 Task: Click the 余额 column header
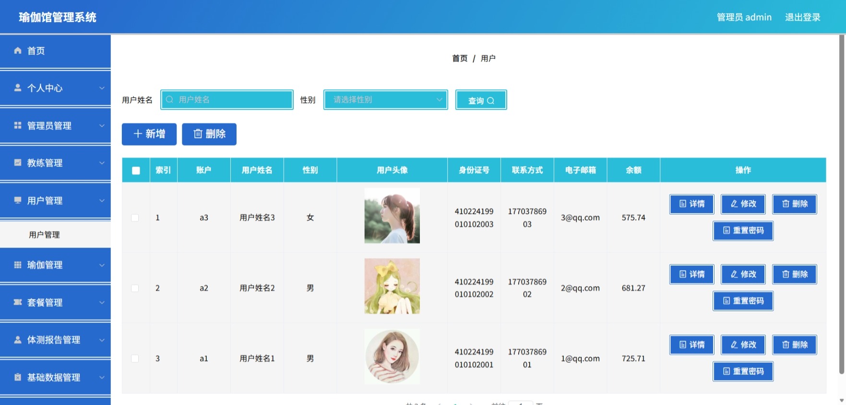coord(633,170)
